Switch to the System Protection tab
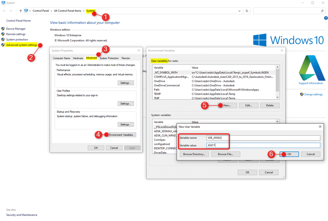The width and height of the screenshot is (328, 221). pos(109,58)
